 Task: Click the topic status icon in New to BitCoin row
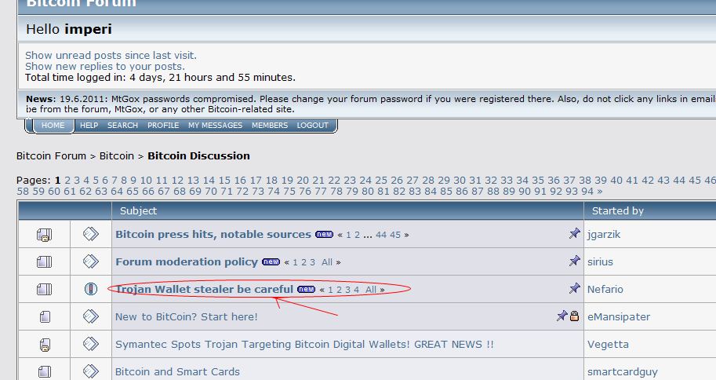pos(45,316)
